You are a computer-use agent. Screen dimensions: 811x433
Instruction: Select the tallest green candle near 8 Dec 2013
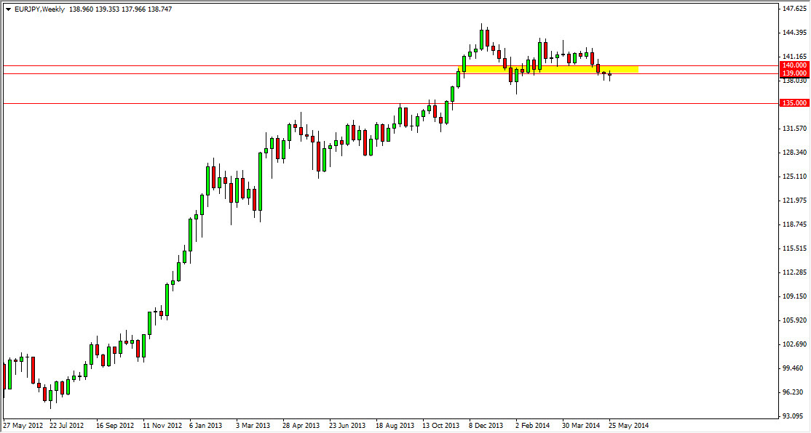pos(483,40)
